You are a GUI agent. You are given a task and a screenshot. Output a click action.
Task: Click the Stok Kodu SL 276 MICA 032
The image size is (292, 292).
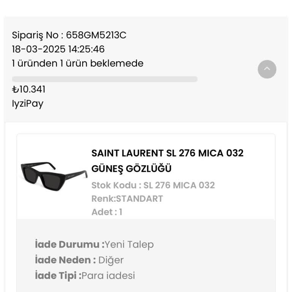[153, 185]
